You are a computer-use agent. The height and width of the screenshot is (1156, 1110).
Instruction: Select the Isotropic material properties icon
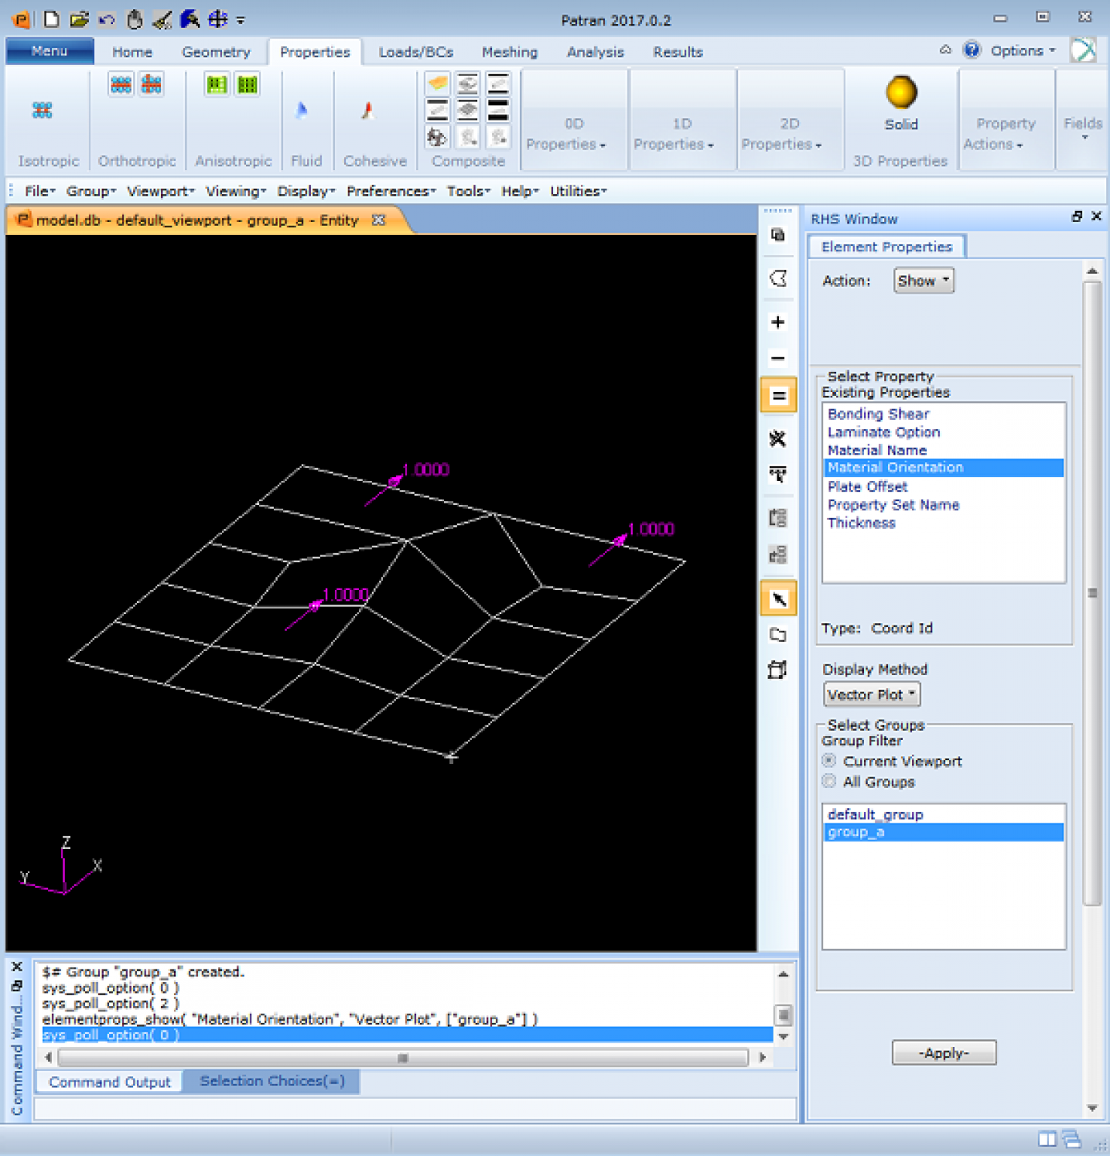(x=43, y=110)
